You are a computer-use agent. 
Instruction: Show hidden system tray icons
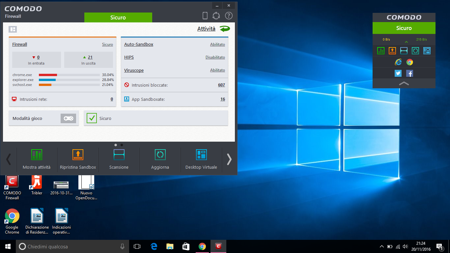pyautogui.click(x=382, y=246)
